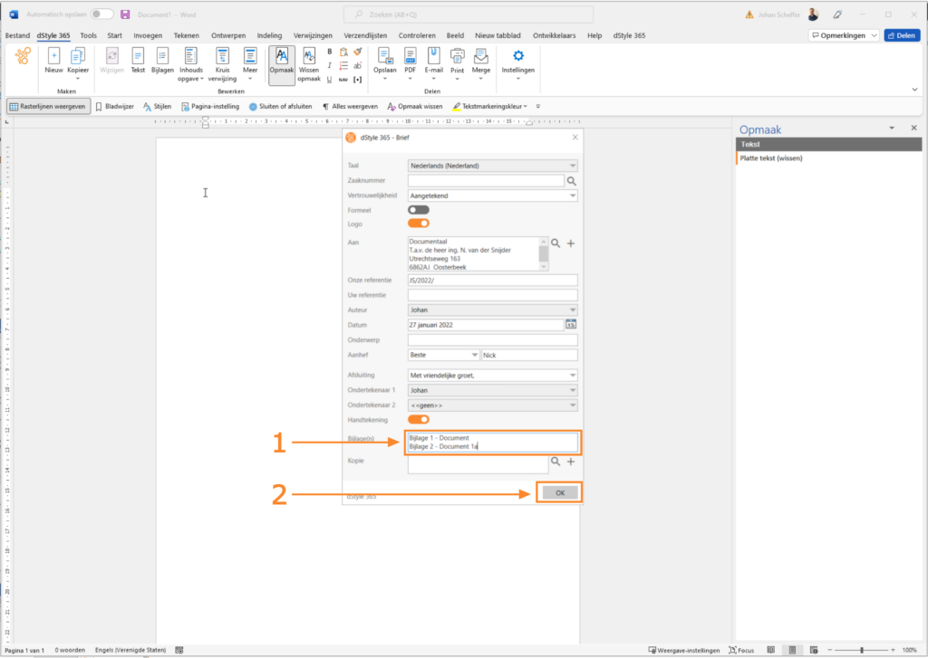The image size is (928, 658).
Task: Open the Tekst tool in ribbon
Action: 138,61
